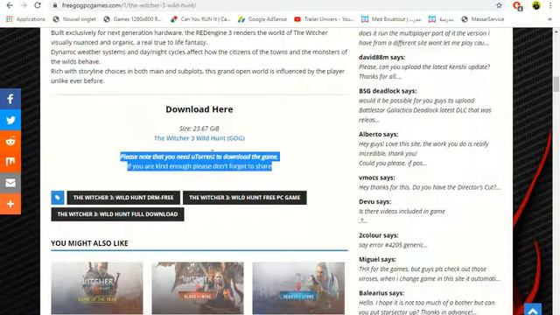Open the Chrome three-dot menu
The height and width of the screenshot is (315, 560).
[550, 5]
